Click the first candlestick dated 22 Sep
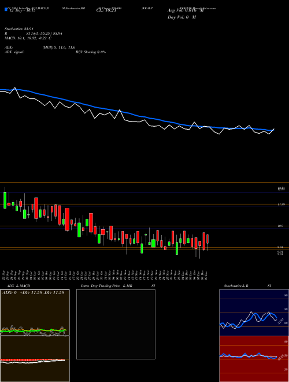 tap(5, 199)
